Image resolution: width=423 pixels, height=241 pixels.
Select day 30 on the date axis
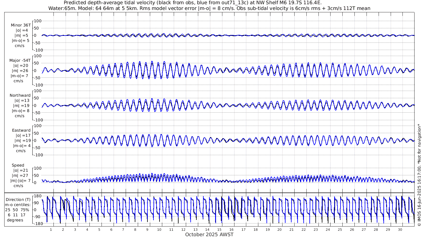pyautogui.click(x=400, y=230)
